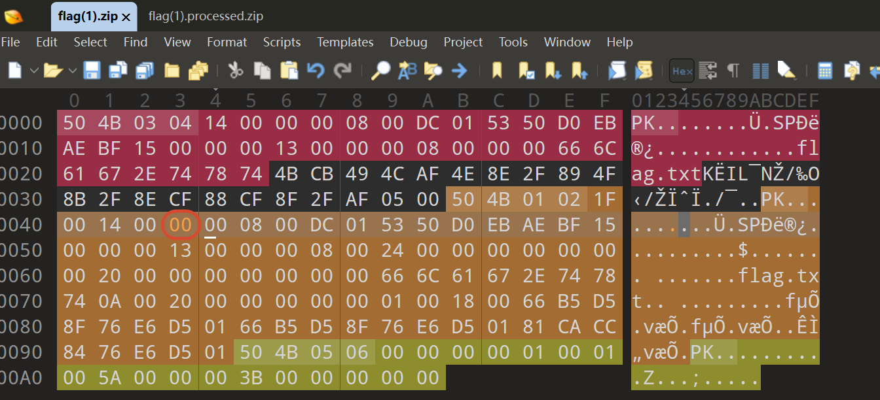This screenshot has width=880, height=400.
Task: Click the New file icon in toolbar
Action: tap(15, 70)
